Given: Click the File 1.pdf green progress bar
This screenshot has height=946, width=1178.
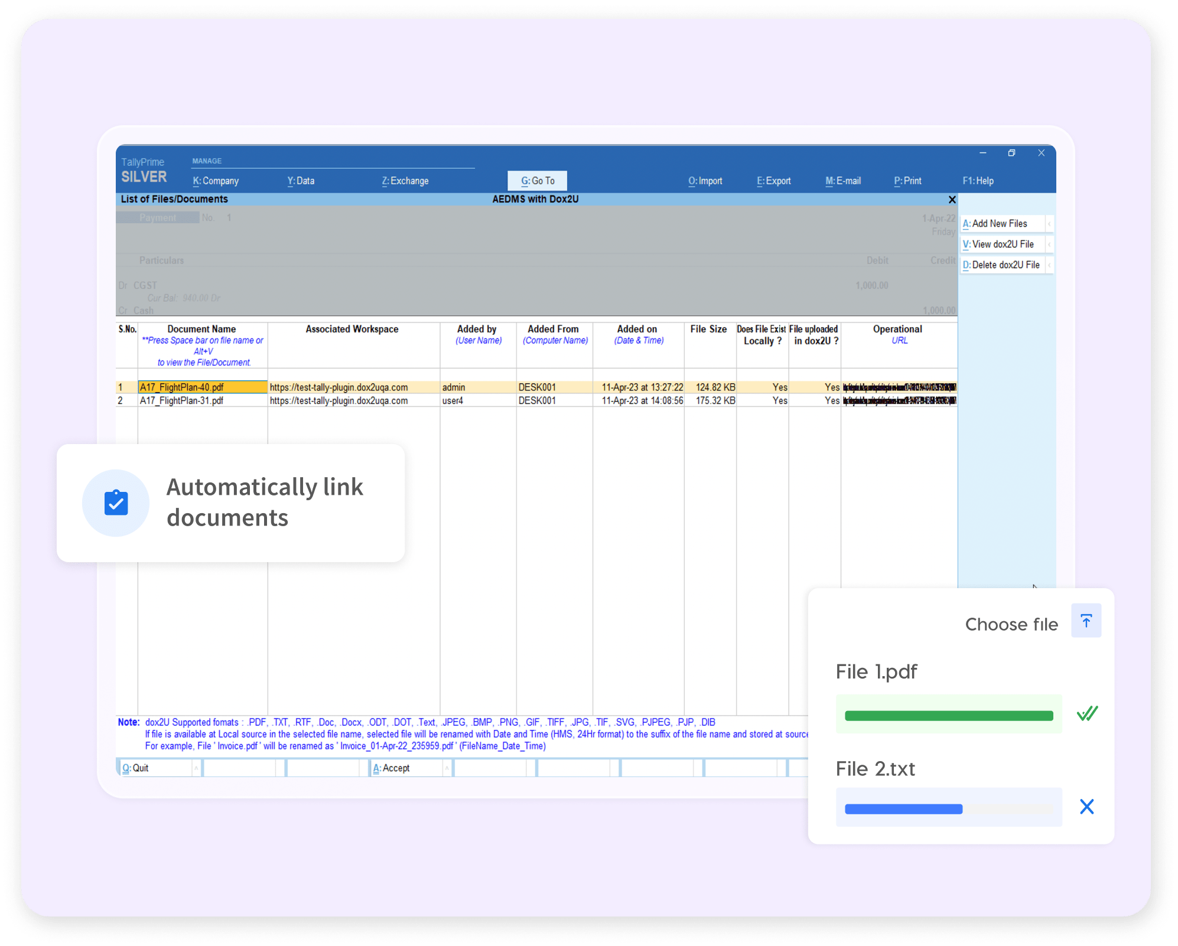Looking at the screenshot, I should tap(949, 716).
